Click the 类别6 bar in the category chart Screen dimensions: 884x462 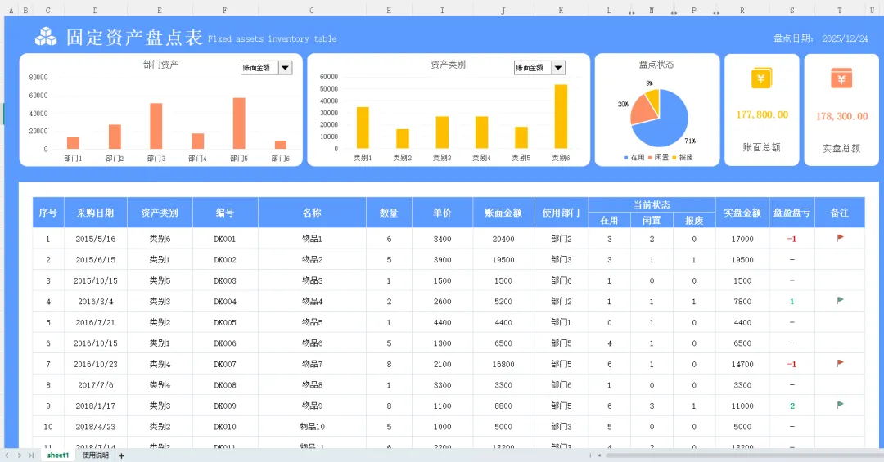click(x=561, y=117)
